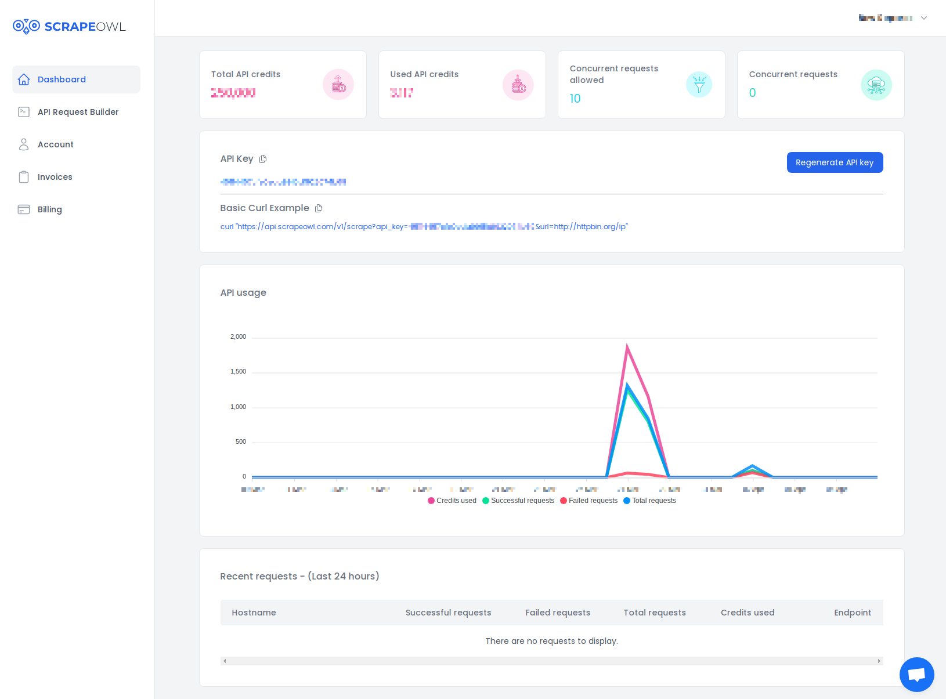This screenshot has width=946, height=699.
Task: Click the Successful requests column header
Action: [x=448, y=613]
